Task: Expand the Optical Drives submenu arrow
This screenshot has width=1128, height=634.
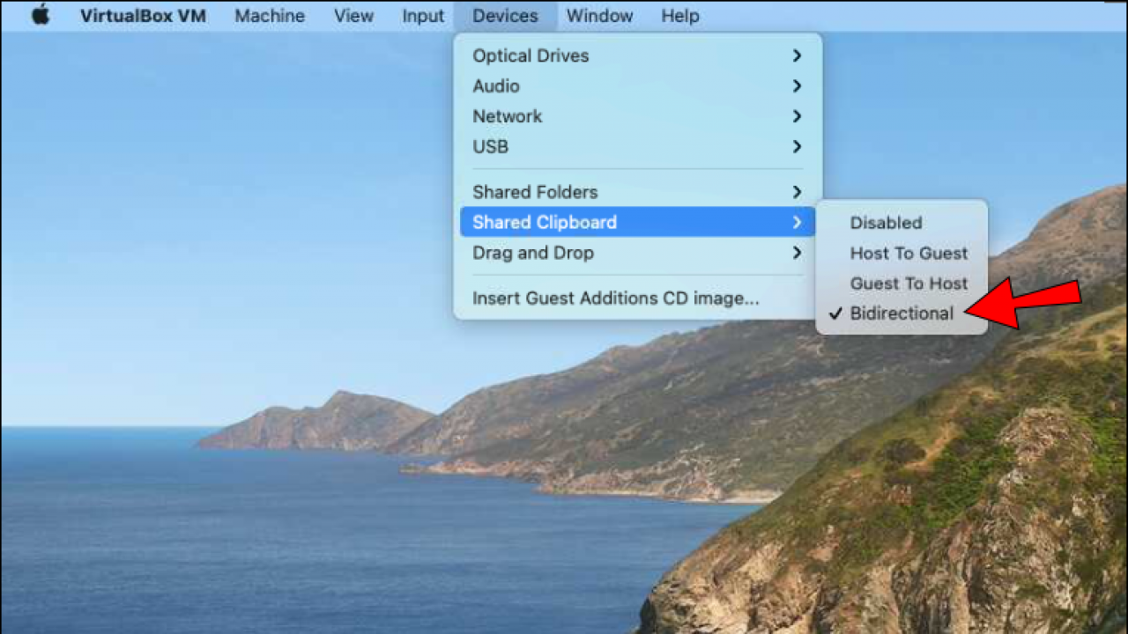Action: [796, 55]
